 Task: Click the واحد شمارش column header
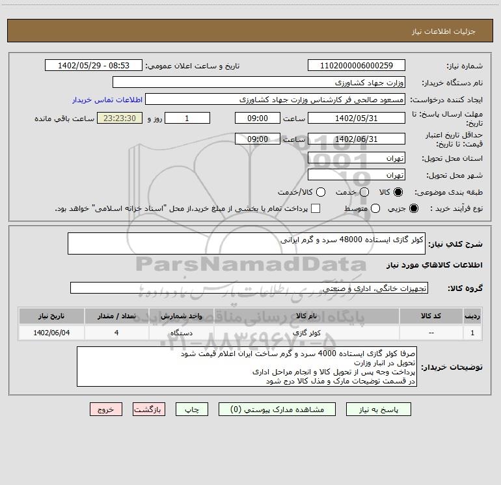[181, 316]
